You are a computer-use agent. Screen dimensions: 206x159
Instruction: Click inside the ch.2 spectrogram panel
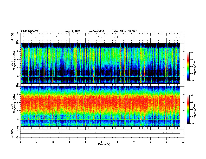point(100,107)
